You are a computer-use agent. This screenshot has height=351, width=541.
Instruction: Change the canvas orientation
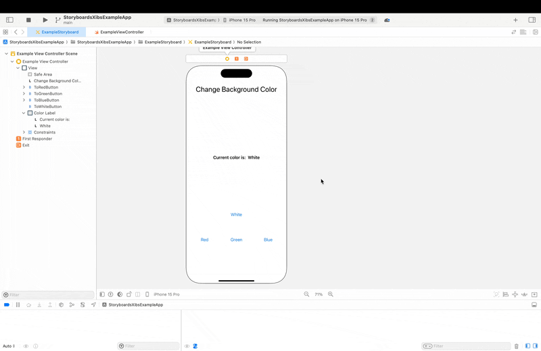(129, 294)
